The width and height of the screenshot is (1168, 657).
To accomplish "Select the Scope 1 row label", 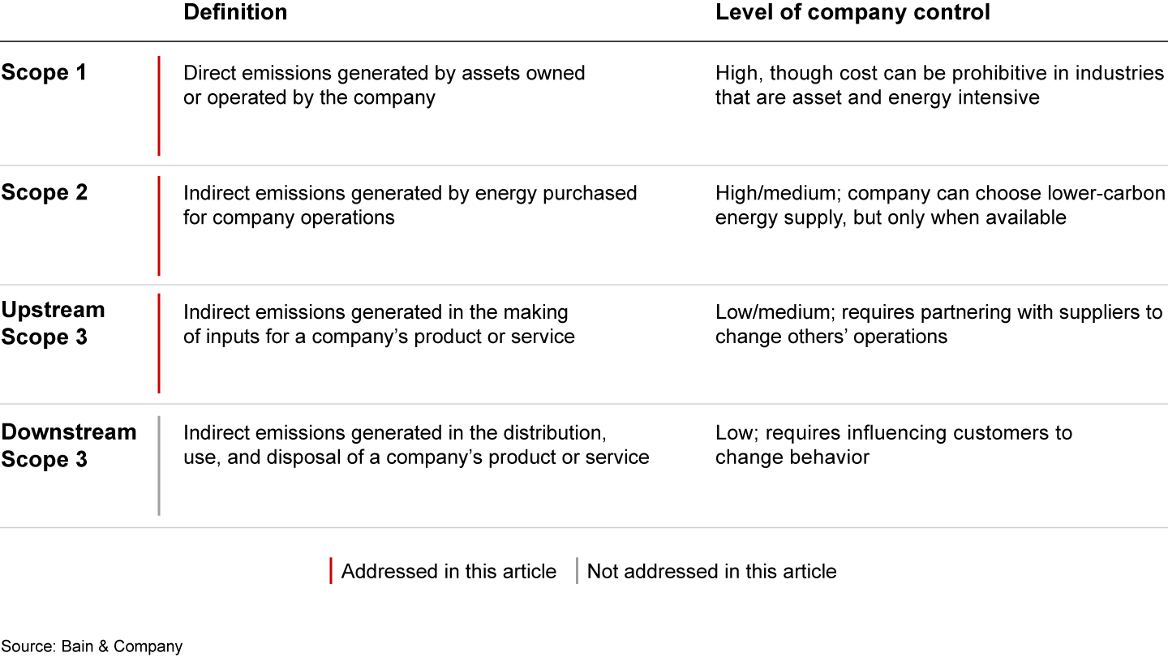I will coord(44,72).
